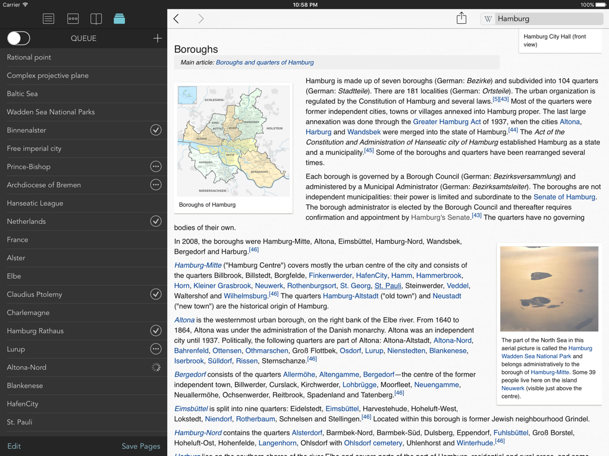Open the ellipsis menu on Archdiocese of Bremen
This screenshot has height=456, width=609.
click(156, 185)
